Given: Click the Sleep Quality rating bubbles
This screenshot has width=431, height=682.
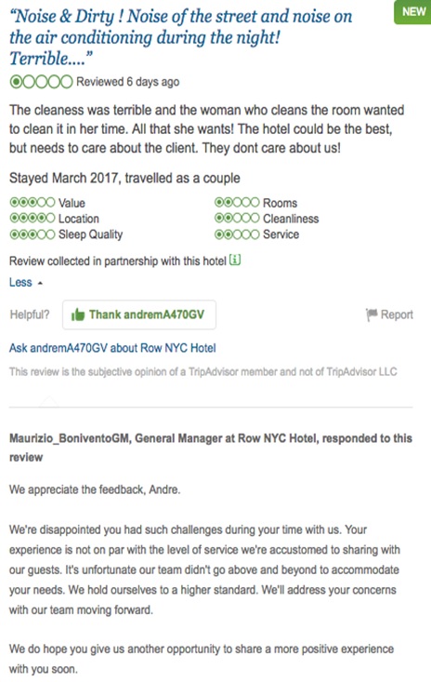Looking at the screenshot, I should point(33,234).
